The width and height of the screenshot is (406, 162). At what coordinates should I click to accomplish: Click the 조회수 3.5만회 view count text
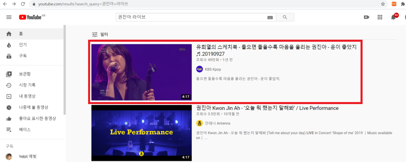tap(208, 114)
